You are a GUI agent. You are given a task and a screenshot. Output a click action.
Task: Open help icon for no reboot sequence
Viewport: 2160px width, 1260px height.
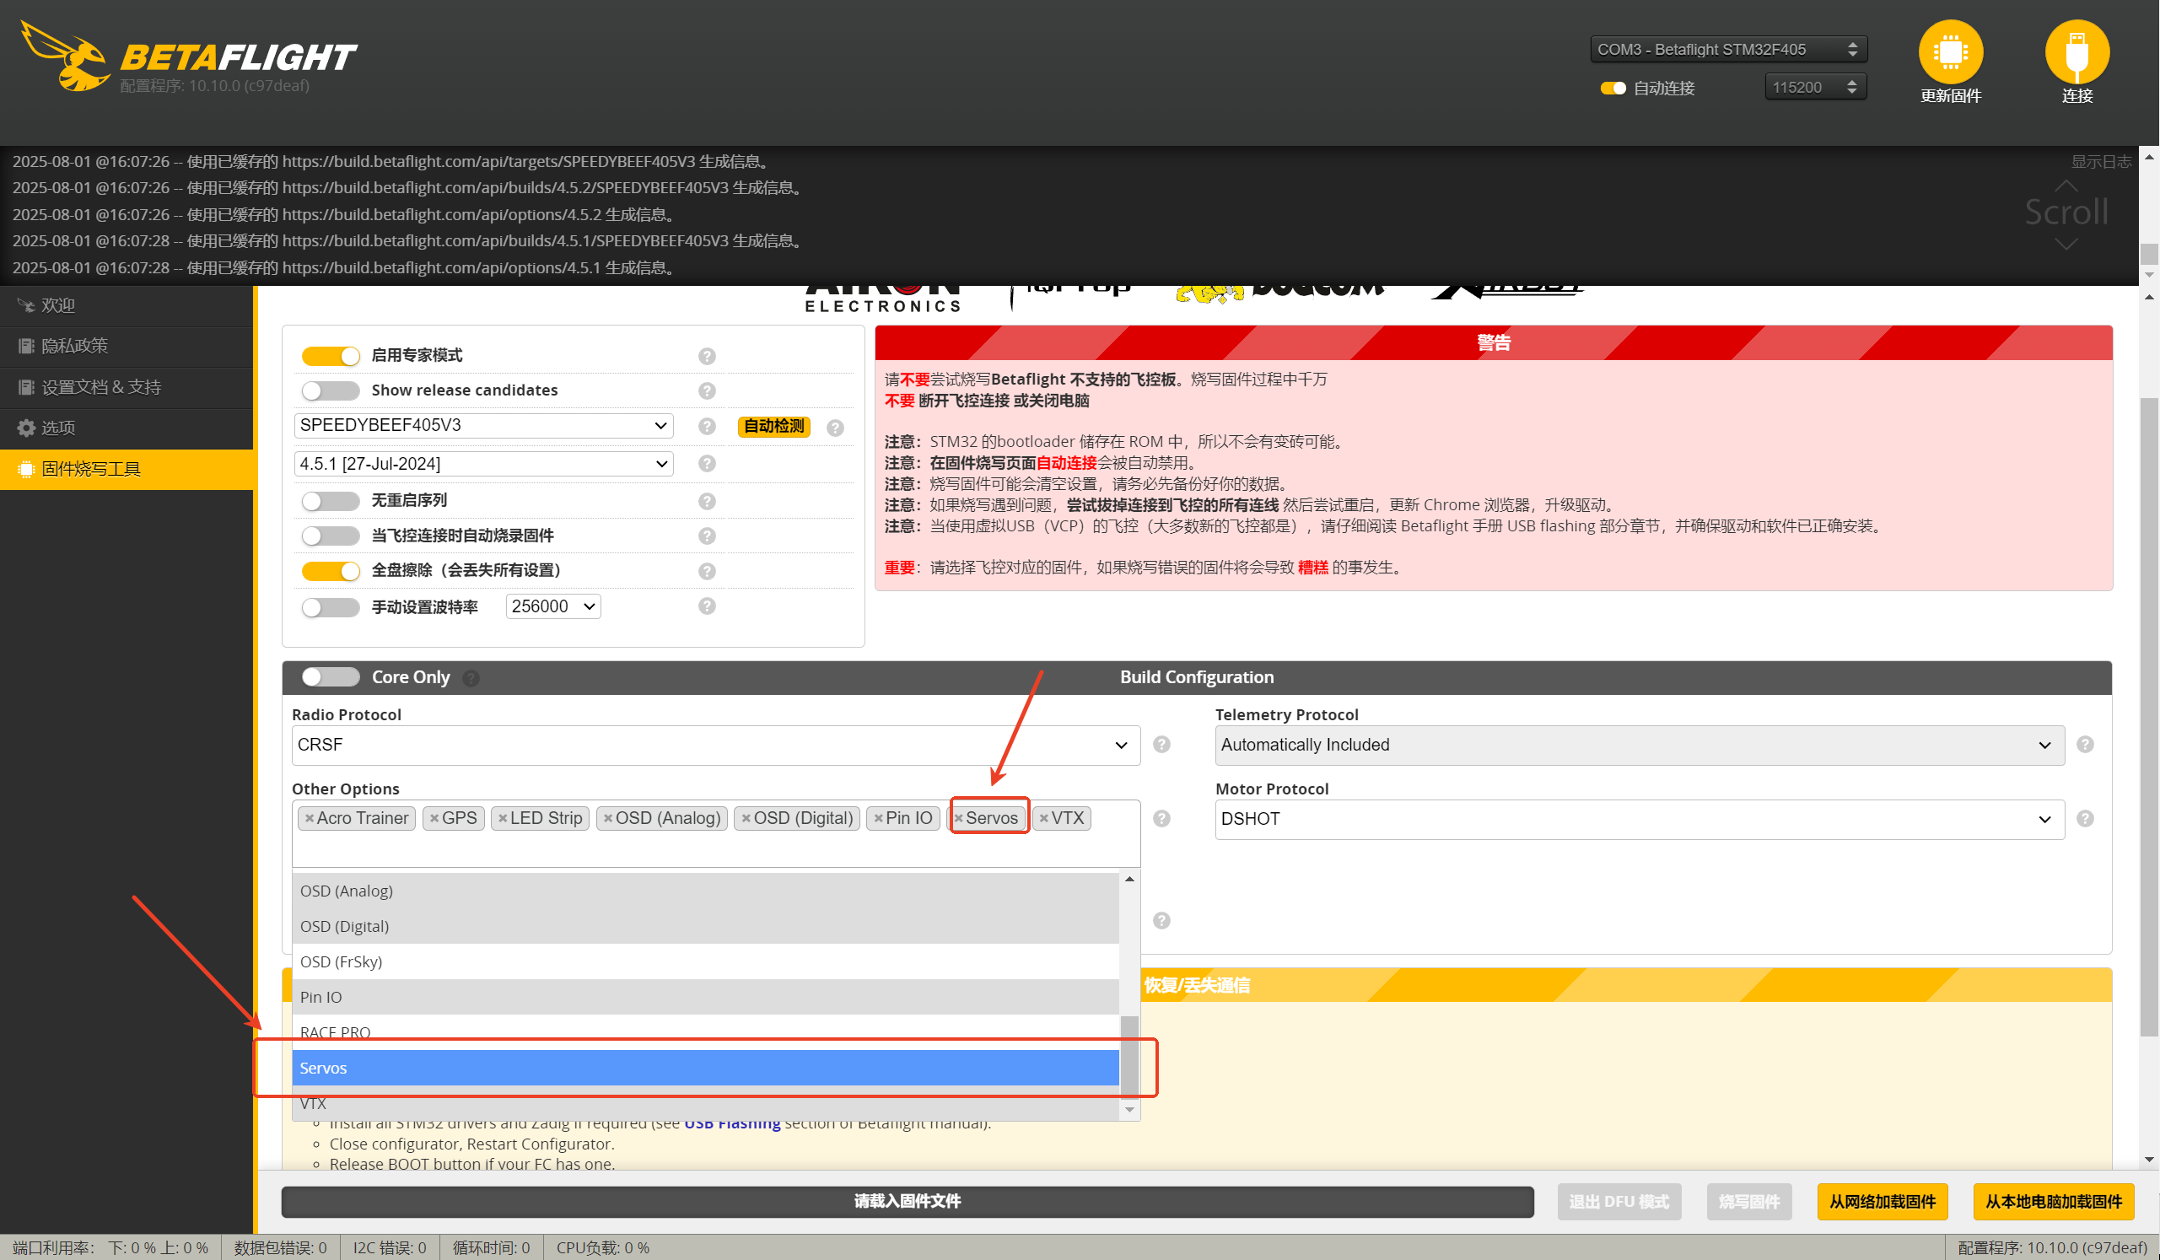click(706, 502)
